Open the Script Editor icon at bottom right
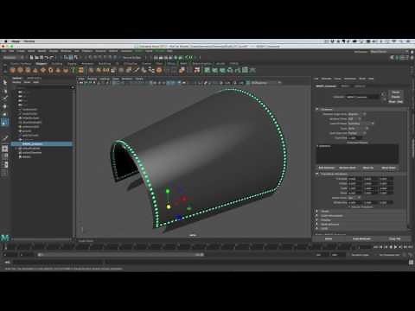The image size is (415, 311). [412, 263]
